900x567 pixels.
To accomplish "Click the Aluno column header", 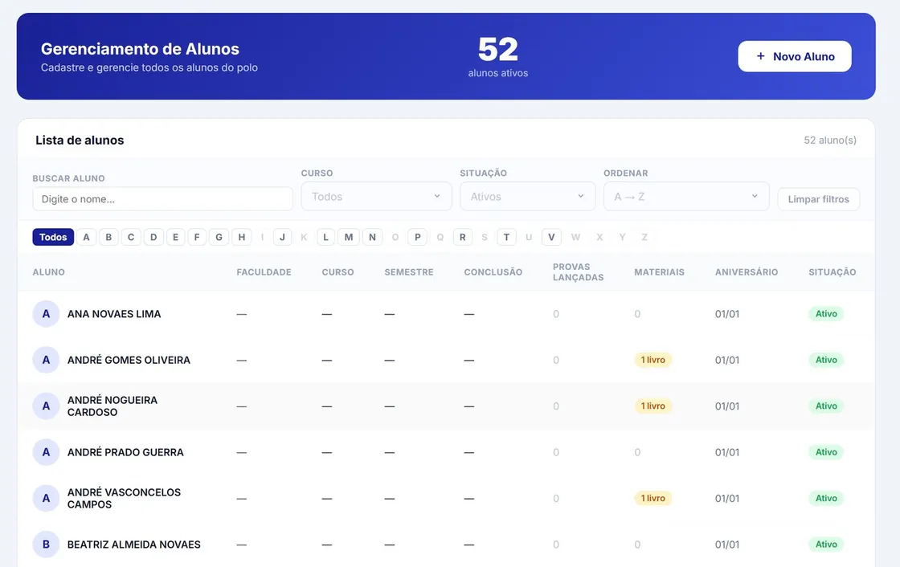I will 49,272.
